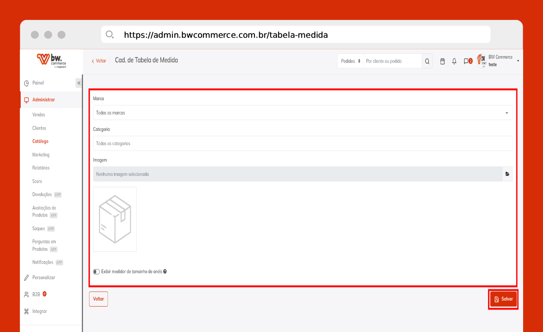Click the bw.commerce logo

coord(51,60)
